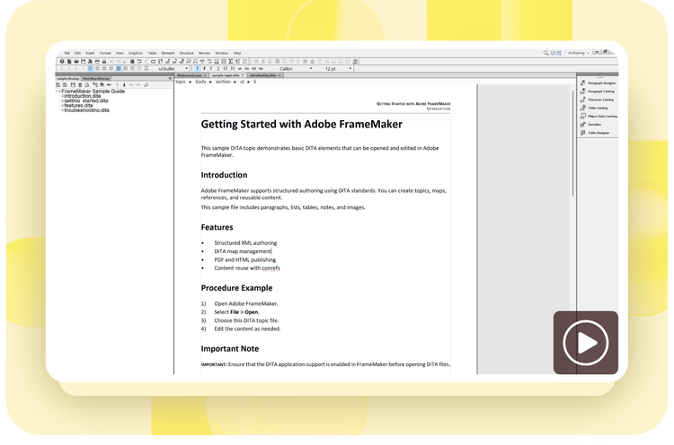The width and height of the screenshot is (674, 445).
Task: Click the undo arrow in main toolbar
Action: 139,61
